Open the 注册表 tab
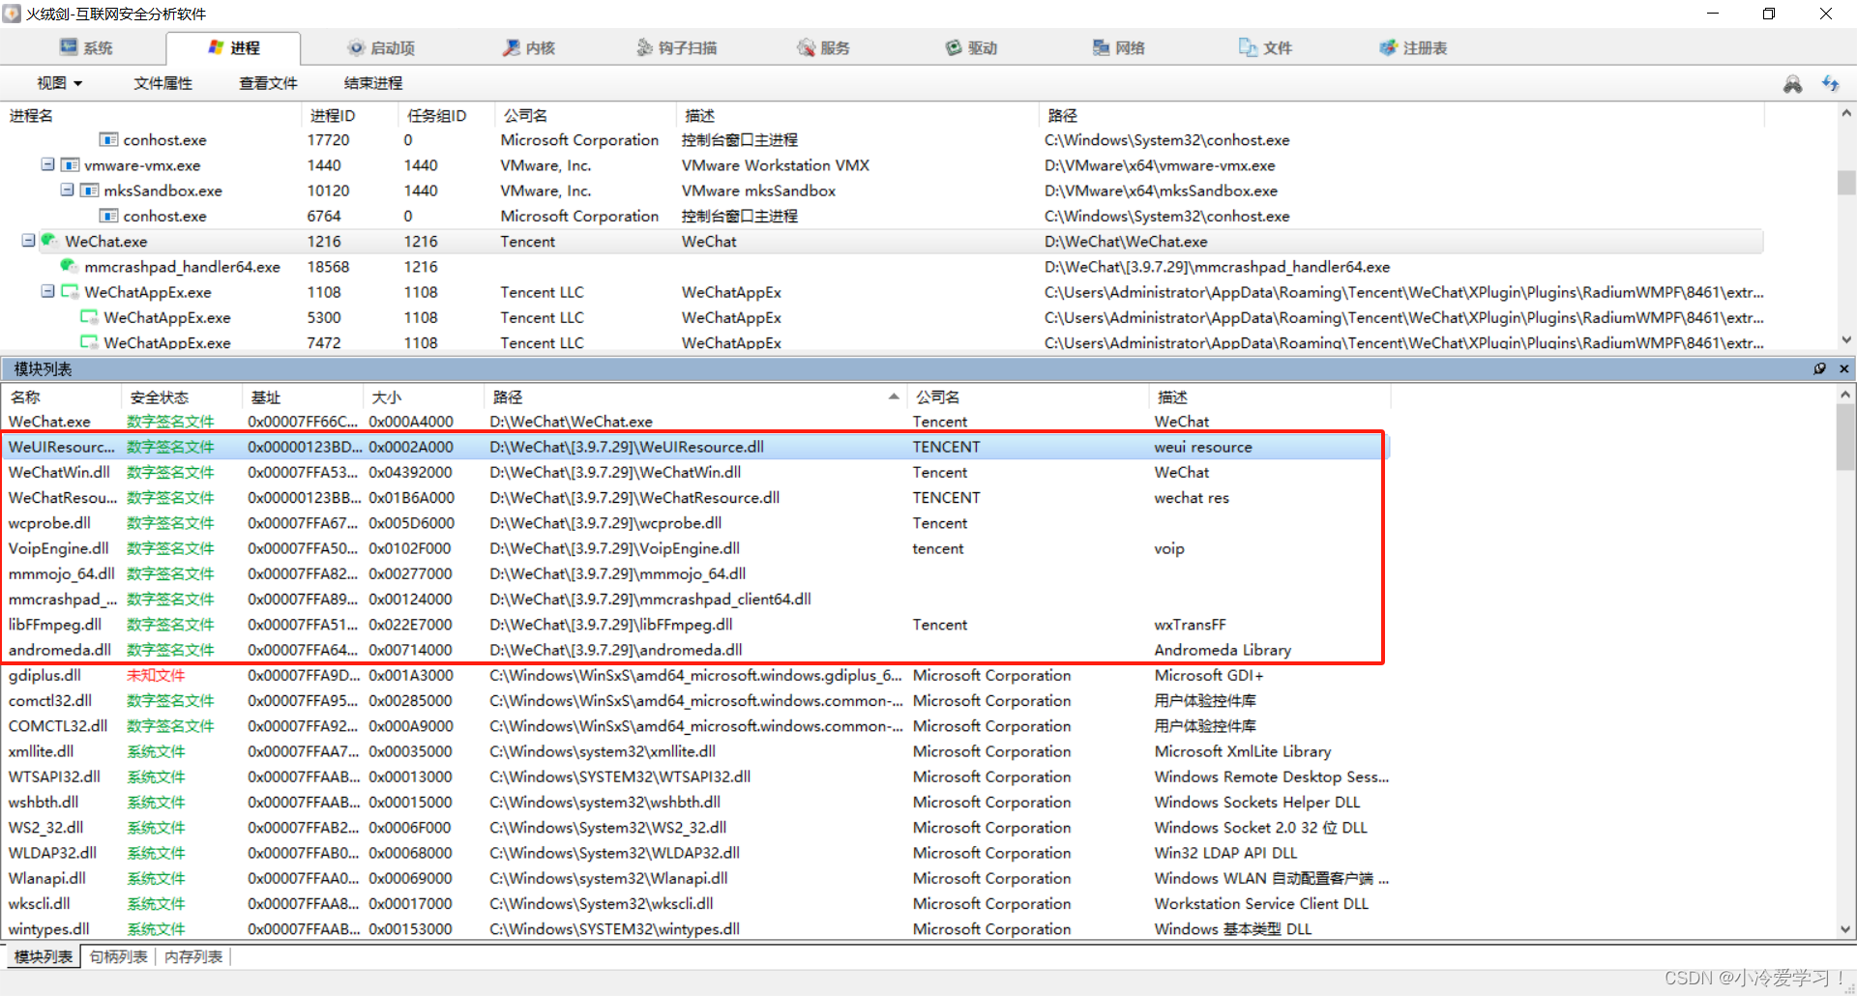The width and height of the screenshot is (1857, 996). 1413,47
